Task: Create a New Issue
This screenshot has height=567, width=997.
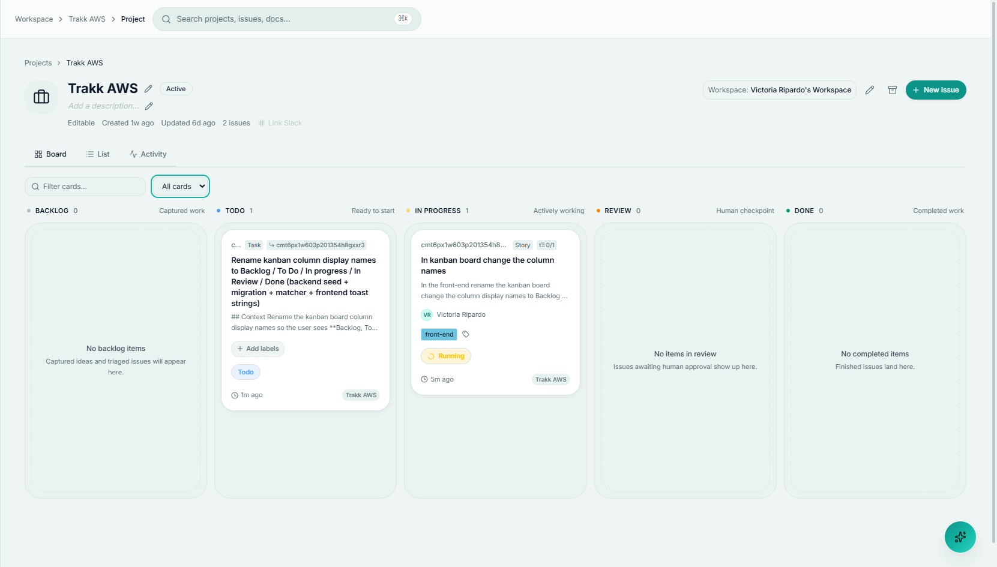Action: 936,90
